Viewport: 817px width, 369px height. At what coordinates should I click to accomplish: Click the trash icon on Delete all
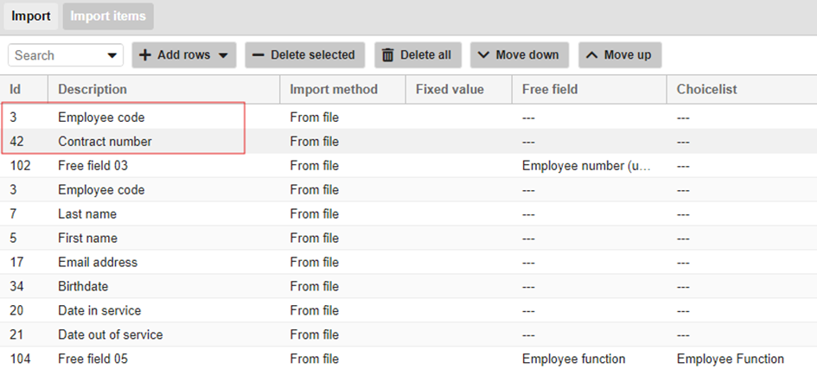387,55
